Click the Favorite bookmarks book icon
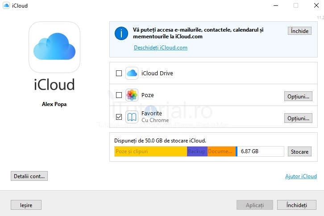This screenshot has height=216, width=324. (x=132, y=117)
